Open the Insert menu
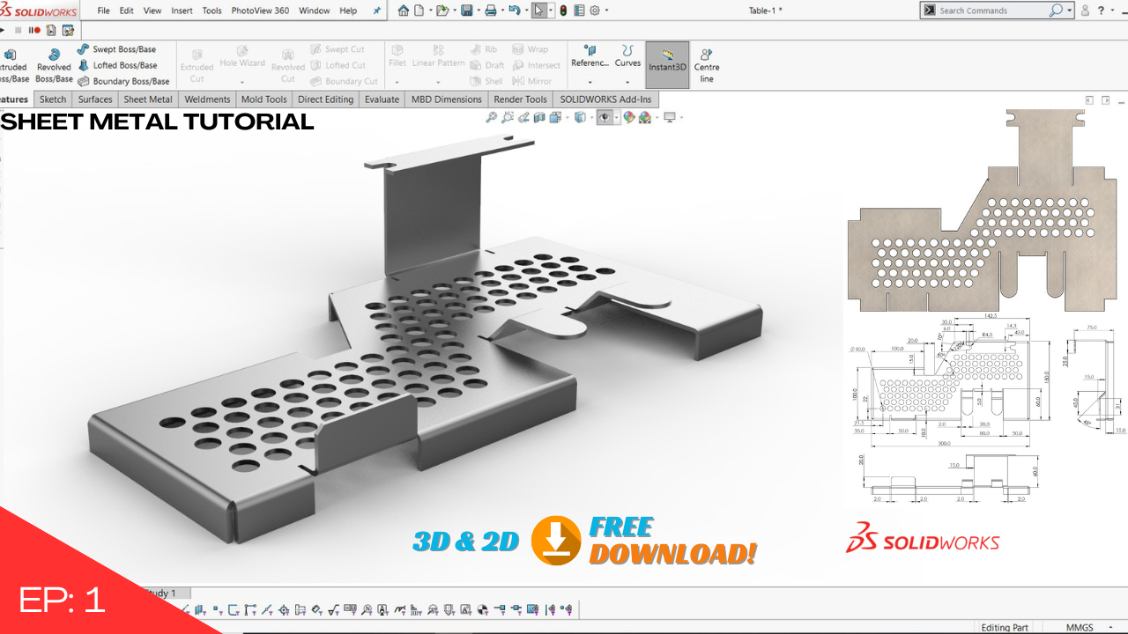 click(x=182, y=11)
